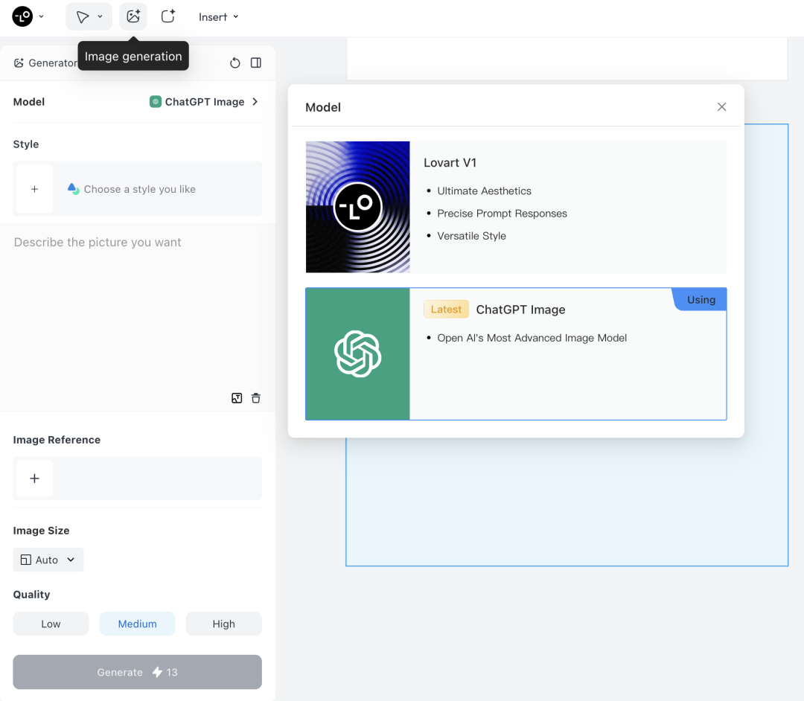Select Low quality option
804x701 pixels.
tap(51, 624)
